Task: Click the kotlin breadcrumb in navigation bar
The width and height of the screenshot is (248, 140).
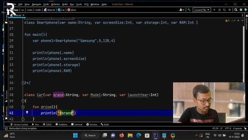Action: 38,10
